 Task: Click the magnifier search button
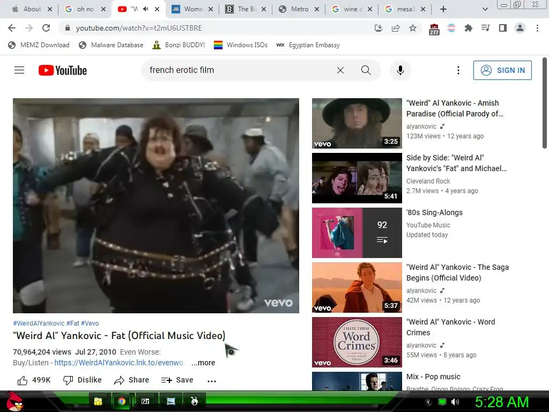click(366, 70)
